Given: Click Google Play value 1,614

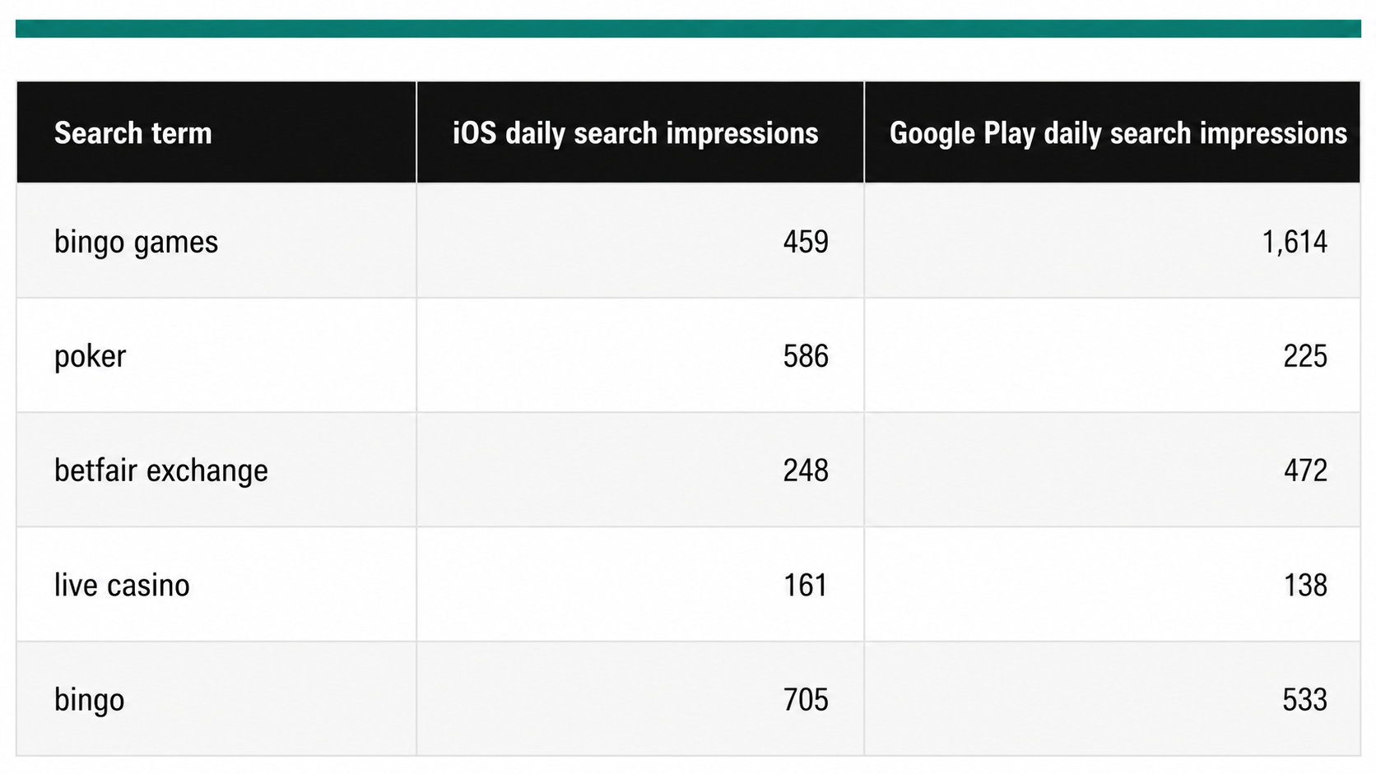Looking at the screenshot, I should [x=1295, y=242].
